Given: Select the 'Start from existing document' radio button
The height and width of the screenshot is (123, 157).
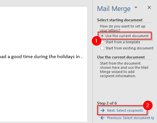Looking at the screenshot, I should (102, 48).
